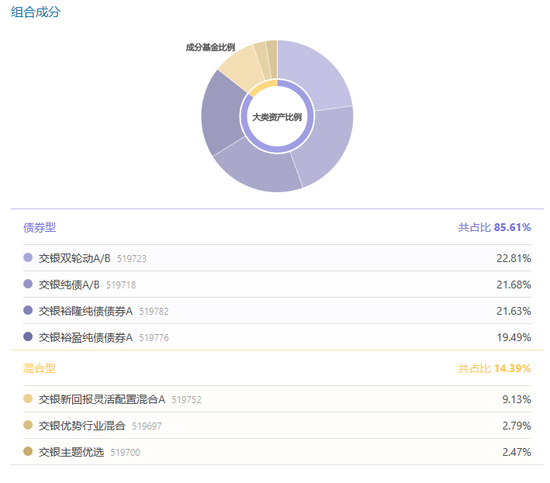Image resolution: width=550 pixels, height=483 pixels.
Task: Click color dot beside 交银裕盈纯债债券A
Action: 28,336
